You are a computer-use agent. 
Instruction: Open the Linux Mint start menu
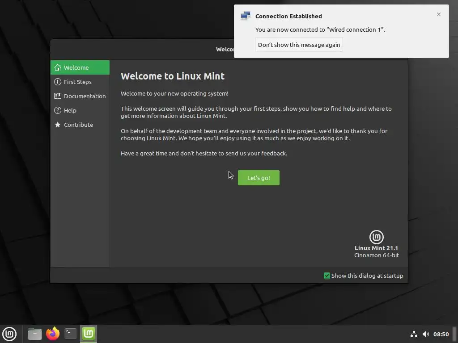[x=9, y=334]
